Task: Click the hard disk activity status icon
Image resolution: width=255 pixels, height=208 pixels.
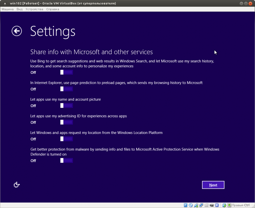Action: (x=186, y=205)
